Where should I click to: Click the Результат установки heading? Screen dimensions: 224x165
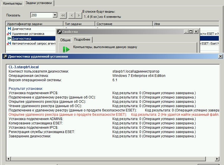pos(26,89)
